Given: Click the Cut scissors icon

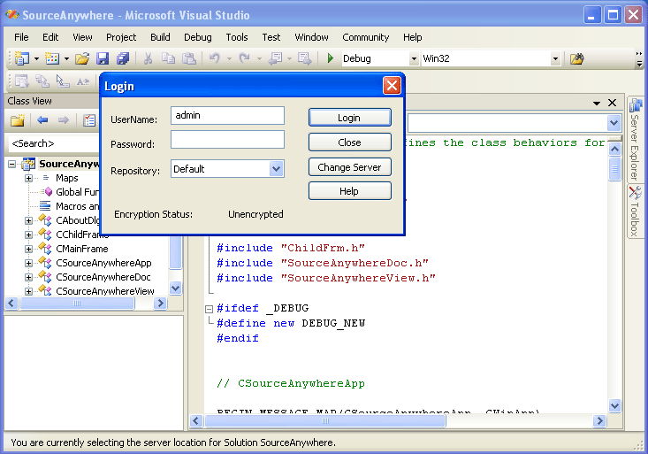Looking at the screenshot, I should (148, 58).
